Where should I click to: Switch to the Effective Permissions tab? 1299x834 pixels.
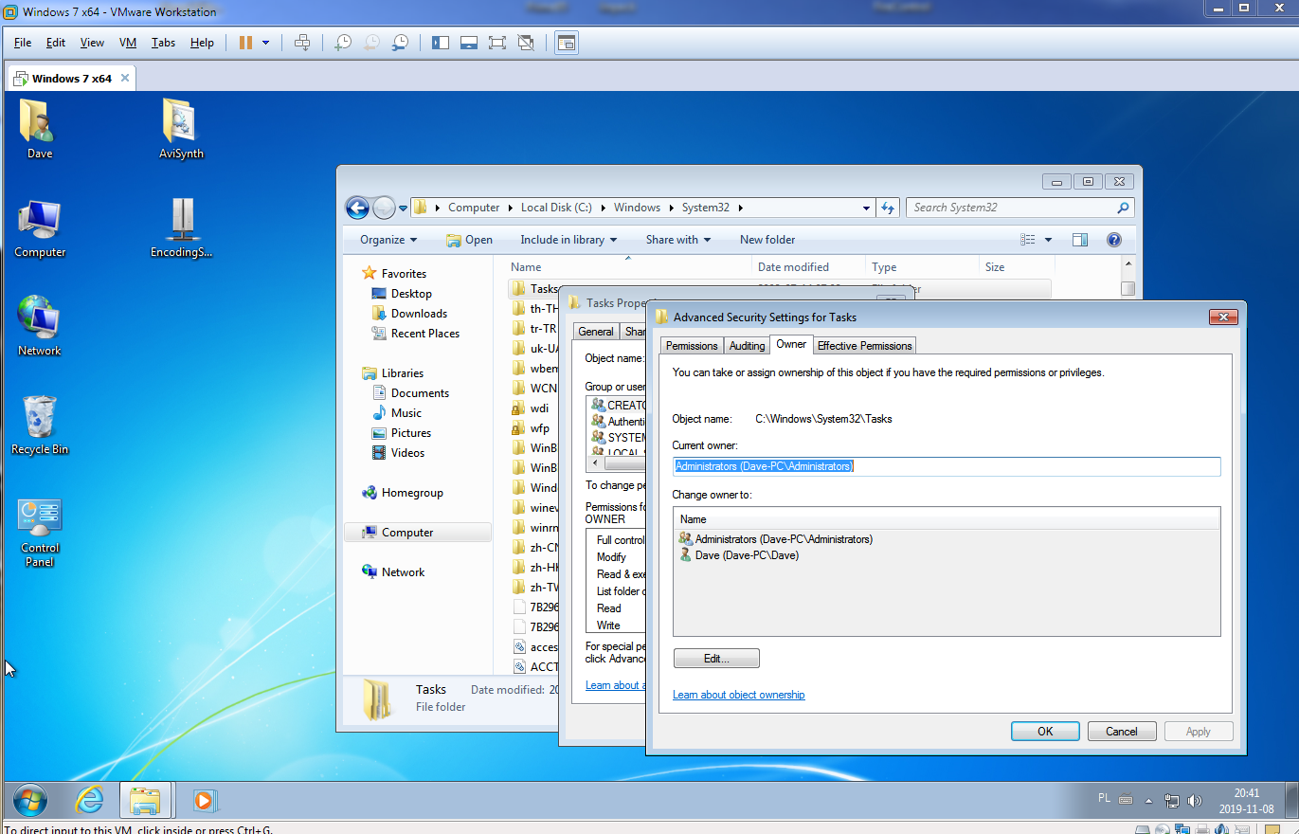[x=864, y=346]
